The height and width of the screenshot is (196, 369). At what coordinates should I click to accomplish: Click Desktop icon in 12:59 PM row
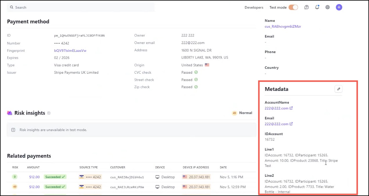157,187
